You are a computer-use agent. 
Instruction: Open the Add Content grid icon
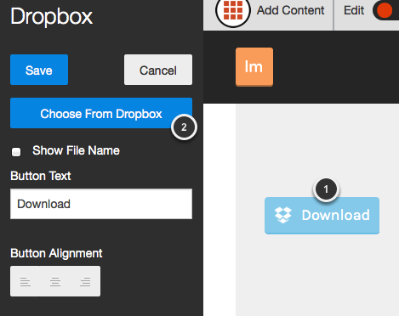click(233, 10)
